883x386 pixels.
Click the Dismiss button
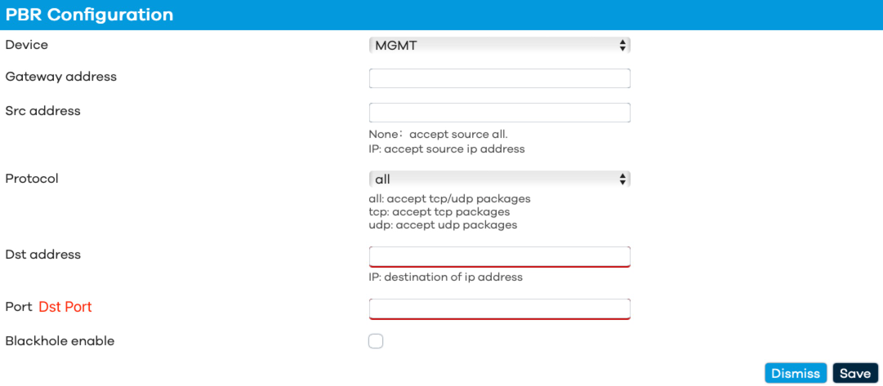(x=795, y=374)
